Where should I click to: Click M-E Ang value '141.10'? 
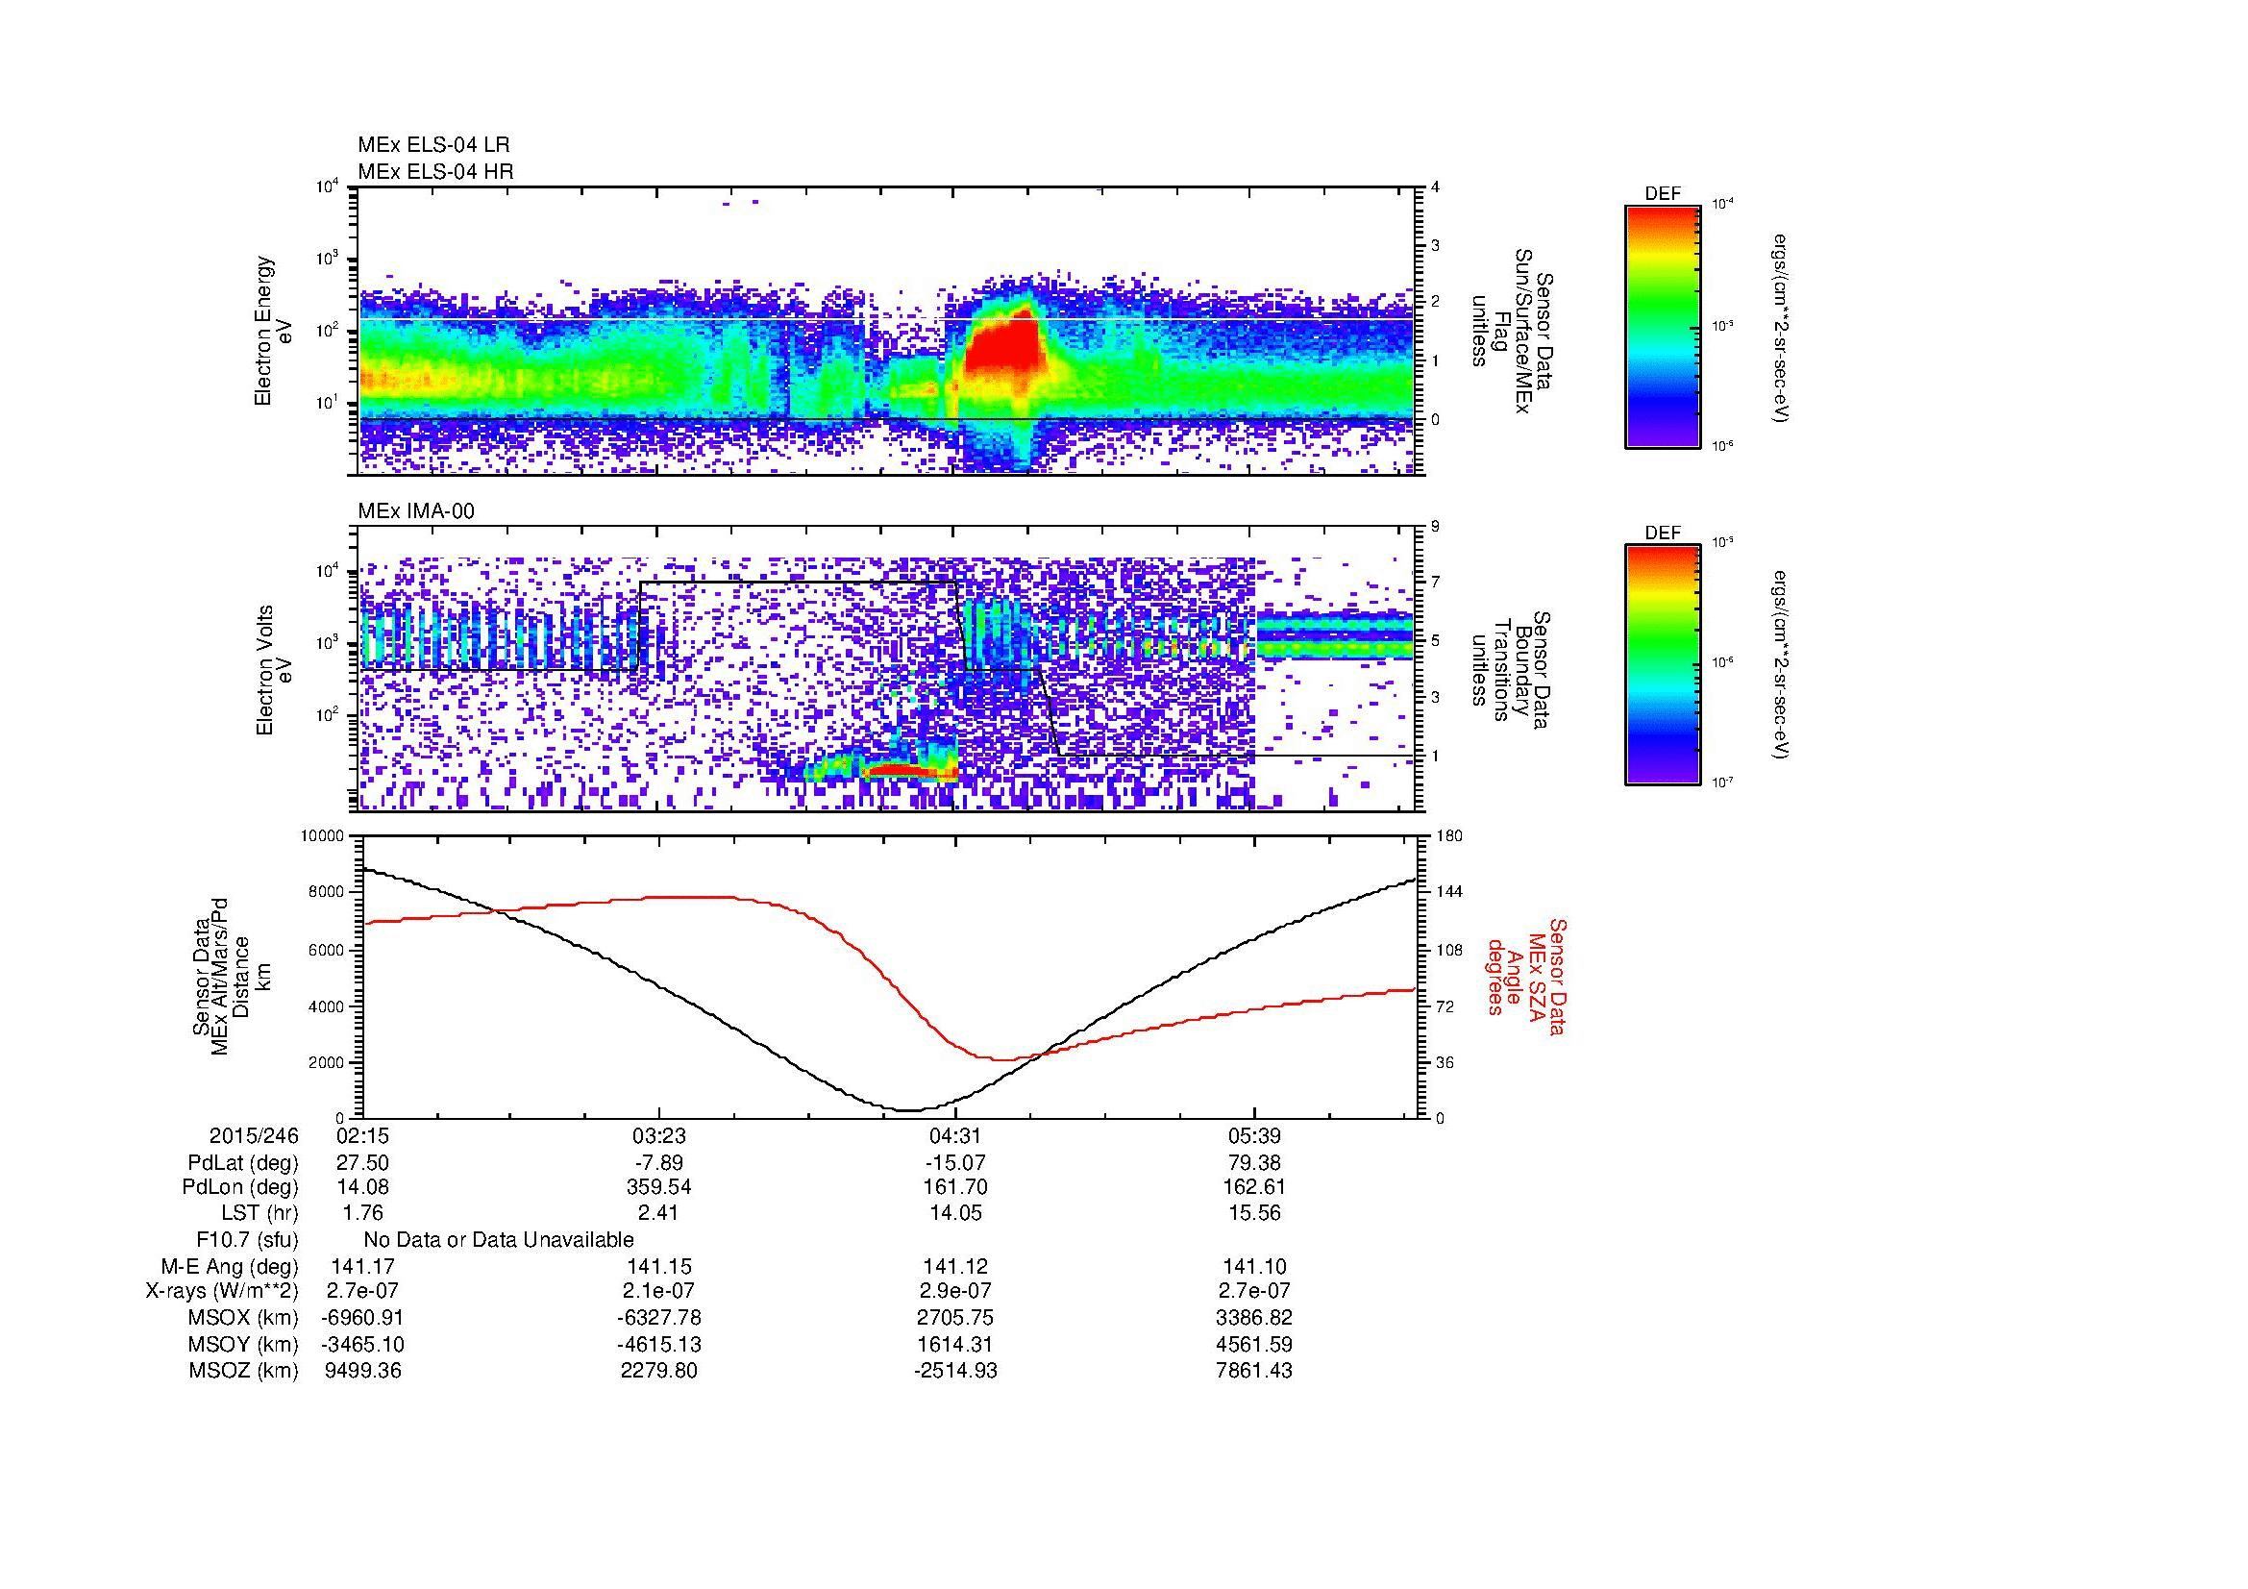pyautogui.click(x=1254, y=1266)
